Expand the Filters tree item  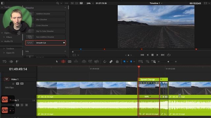[4, 37]
